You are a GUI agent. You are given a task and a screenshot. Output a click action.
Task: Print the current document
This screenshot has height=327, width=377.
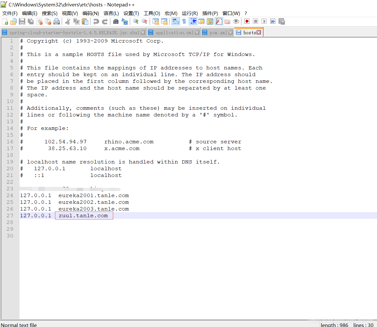[57, 22]
